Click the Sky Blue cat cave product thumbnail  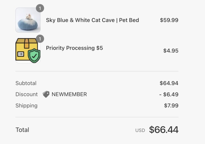point(28,20)
